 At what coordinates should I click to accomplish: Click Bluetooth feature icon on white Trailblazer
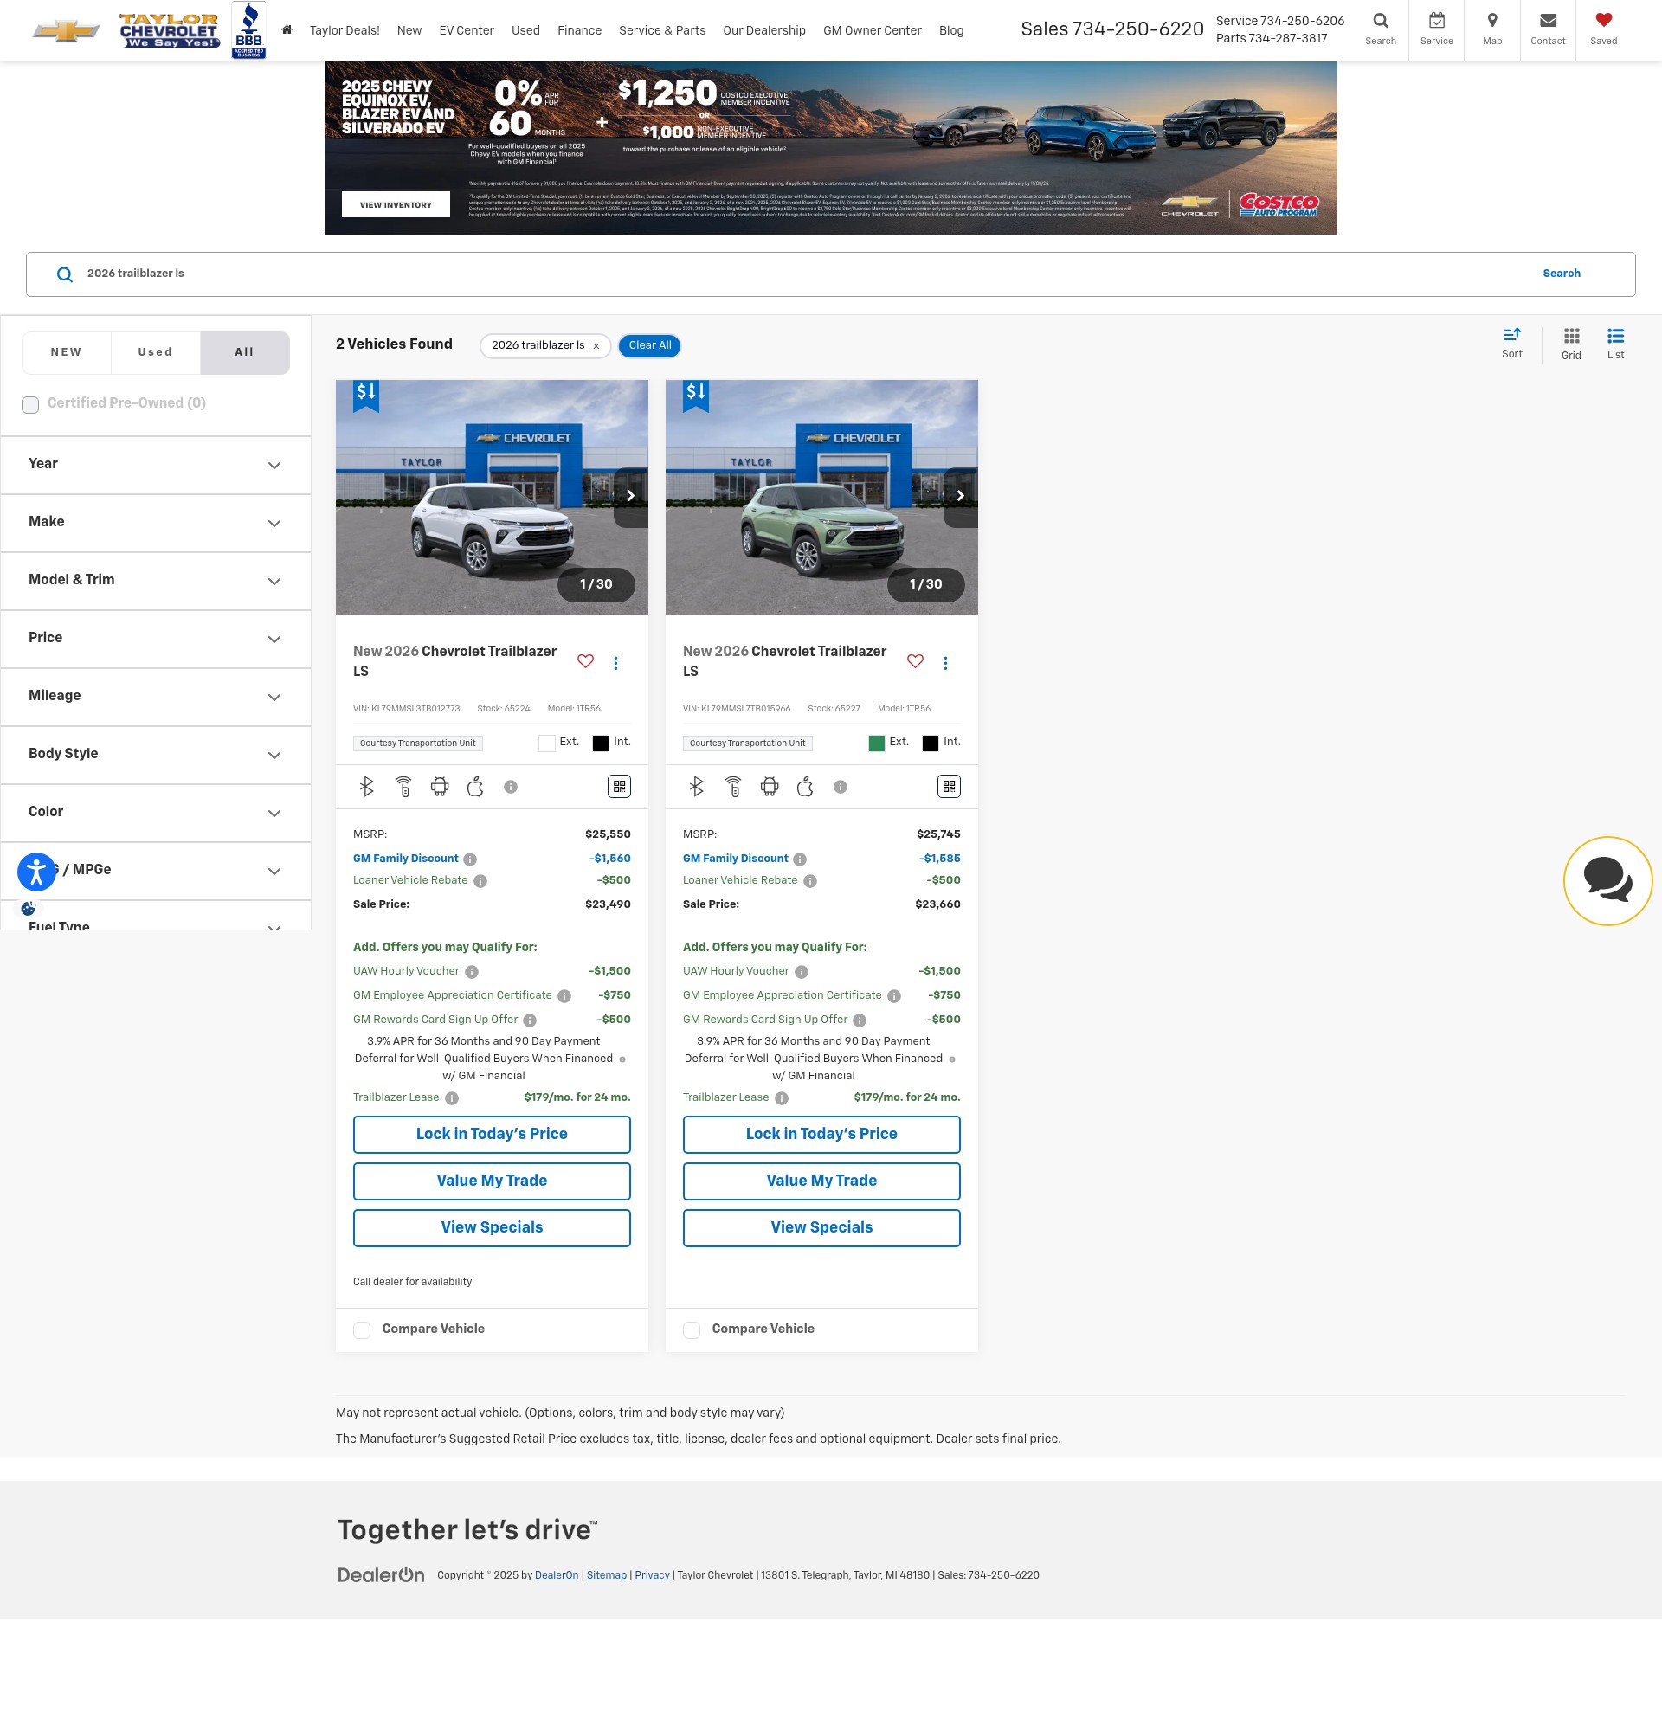pyautogui.click(x=367, y=786)
